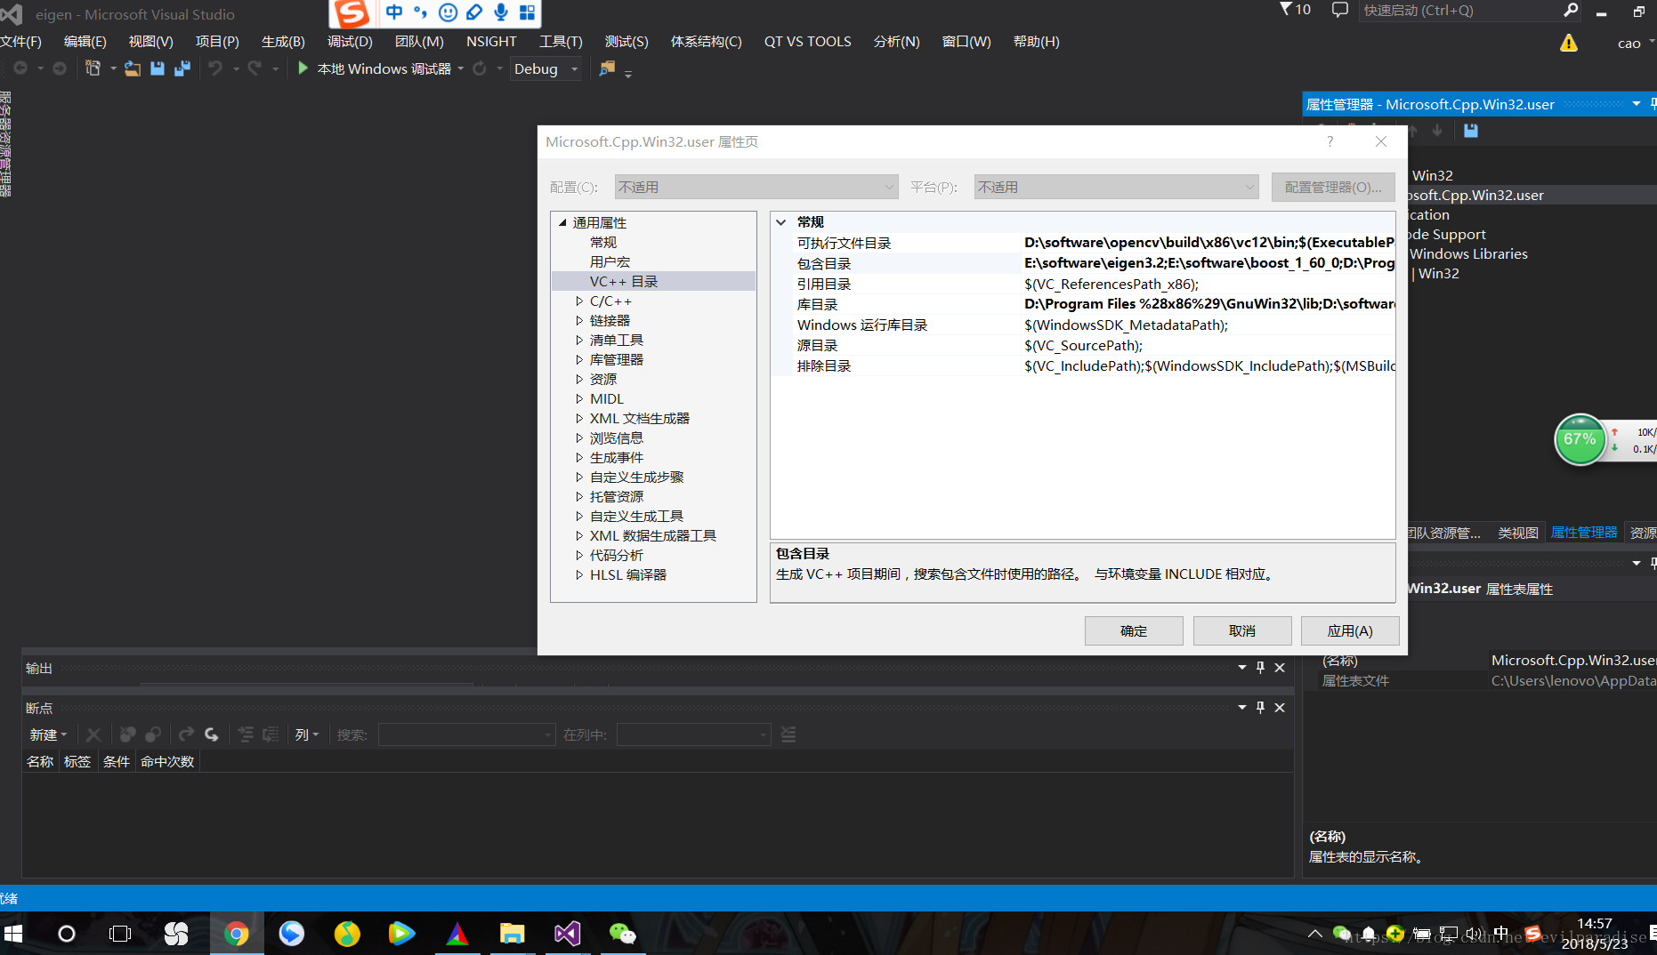
Task: Collapse the 常规 property group
Action: coord(781,222)
